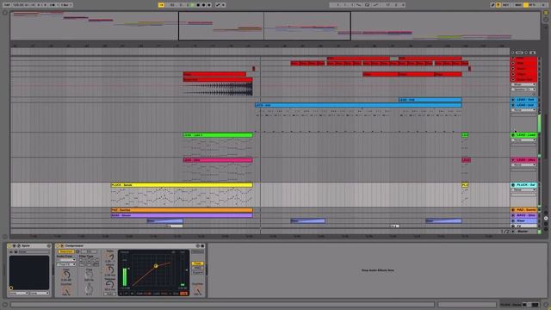The height and width of the screenshot is (310, 551).
Task: Select the long green LEAD - Lead 4 clip
Action: point(218,135)
